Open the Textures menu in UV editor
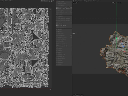Image resolution: width=128 pixels, height=96 pixels. (11, 1)
